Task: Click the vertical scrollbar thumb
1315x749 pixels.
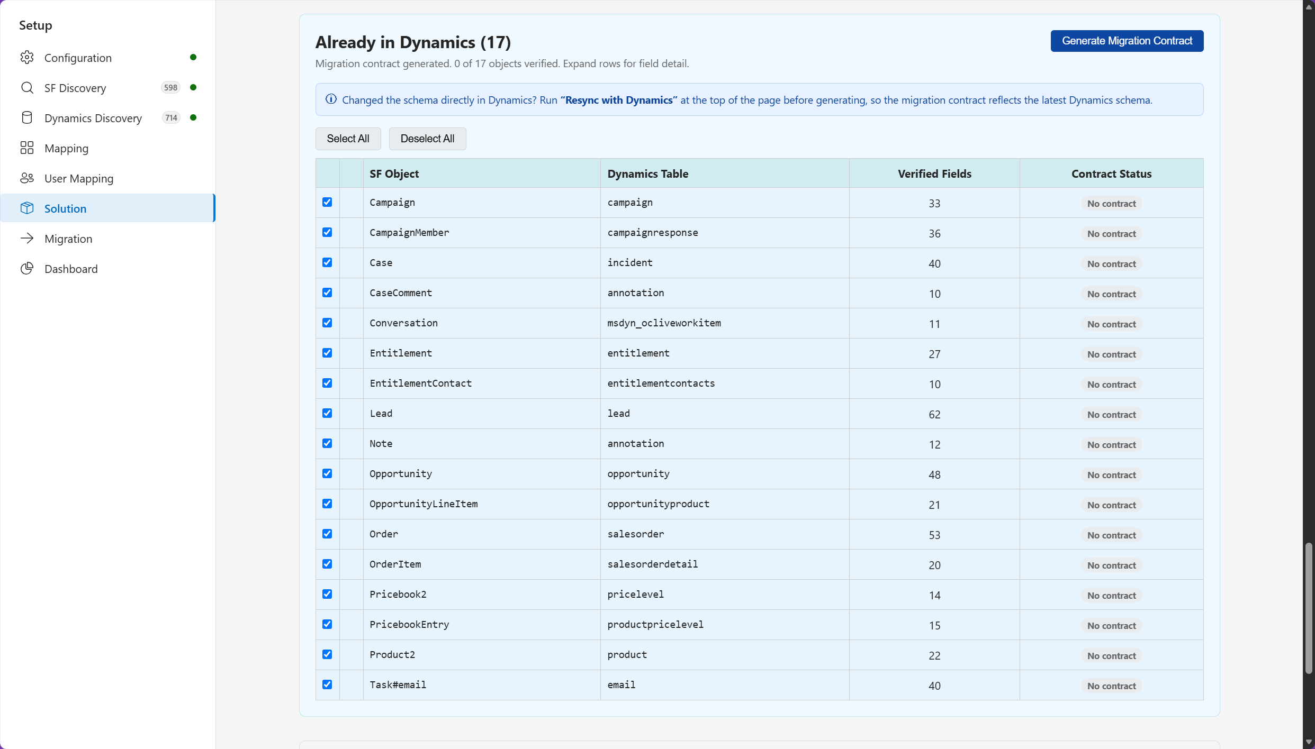Action: [1309, 608]
